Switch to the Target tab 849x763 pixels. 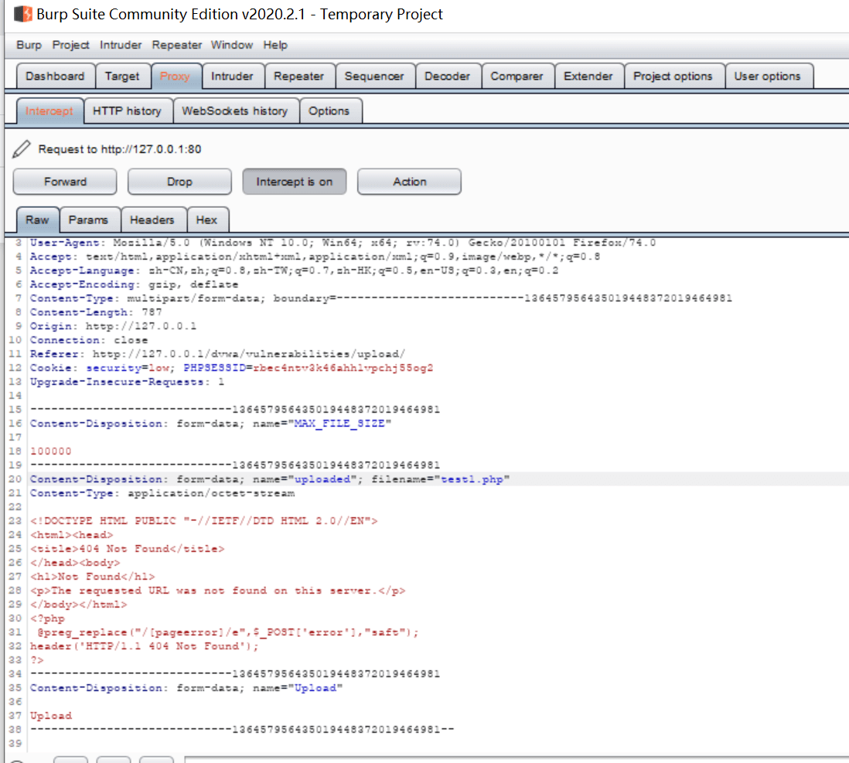(122, 76)
